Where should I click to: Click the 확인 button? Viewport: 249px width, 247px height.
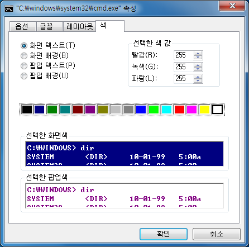point(164,234)
